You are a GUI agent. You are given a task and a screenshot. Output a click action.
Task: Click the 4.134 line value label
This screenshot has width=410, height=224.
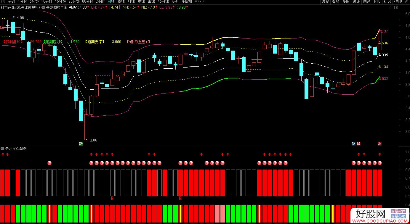tap(383, 67)
